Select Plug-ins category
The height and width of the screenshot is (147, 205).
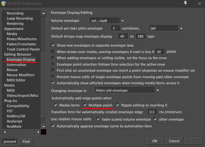tap(11, 101)
